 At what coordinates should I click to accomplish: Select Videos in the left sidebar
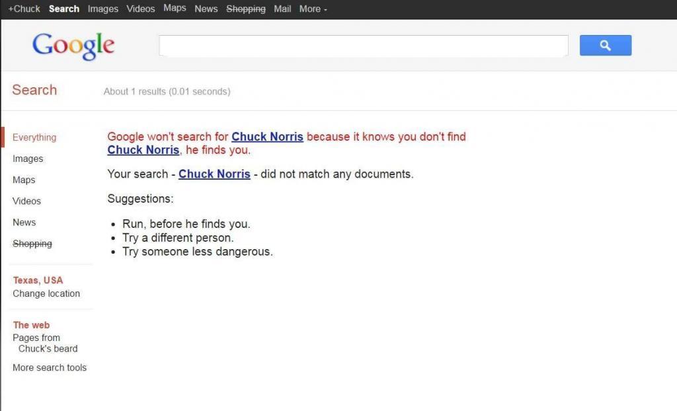pyautogui.click(x=26, y=201)
